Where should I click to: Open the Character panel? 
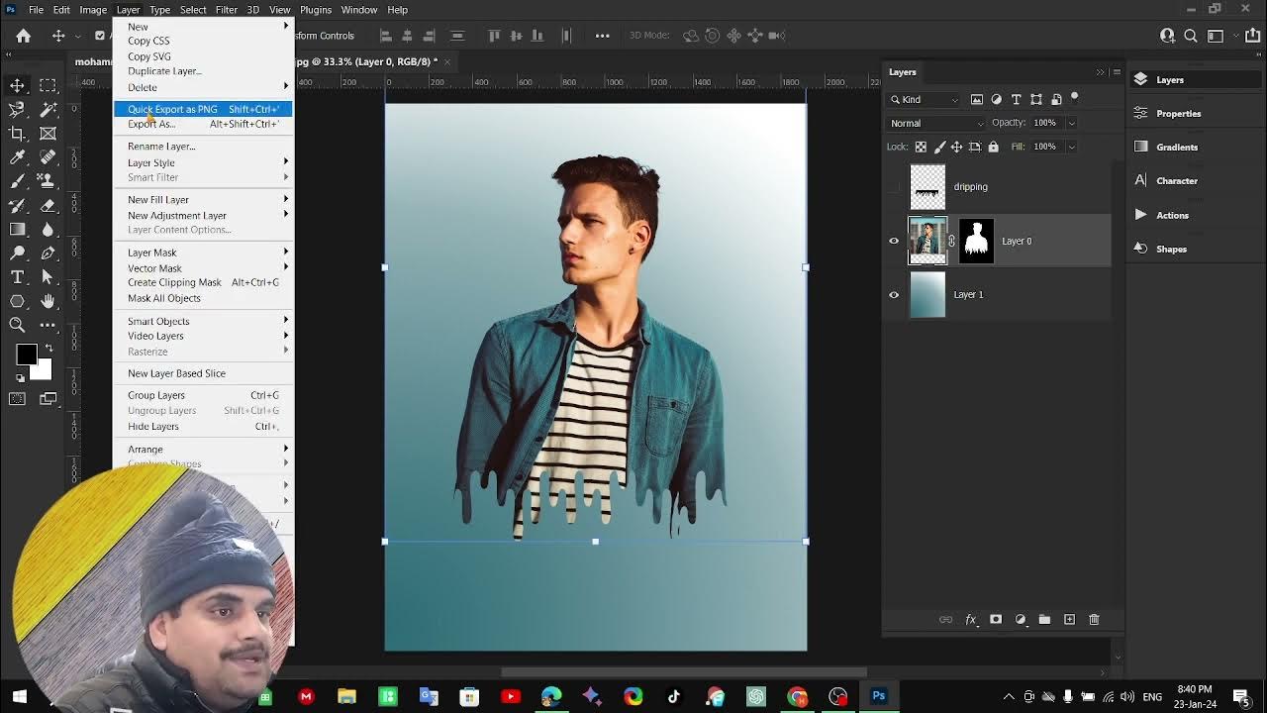pos(1177,181)
